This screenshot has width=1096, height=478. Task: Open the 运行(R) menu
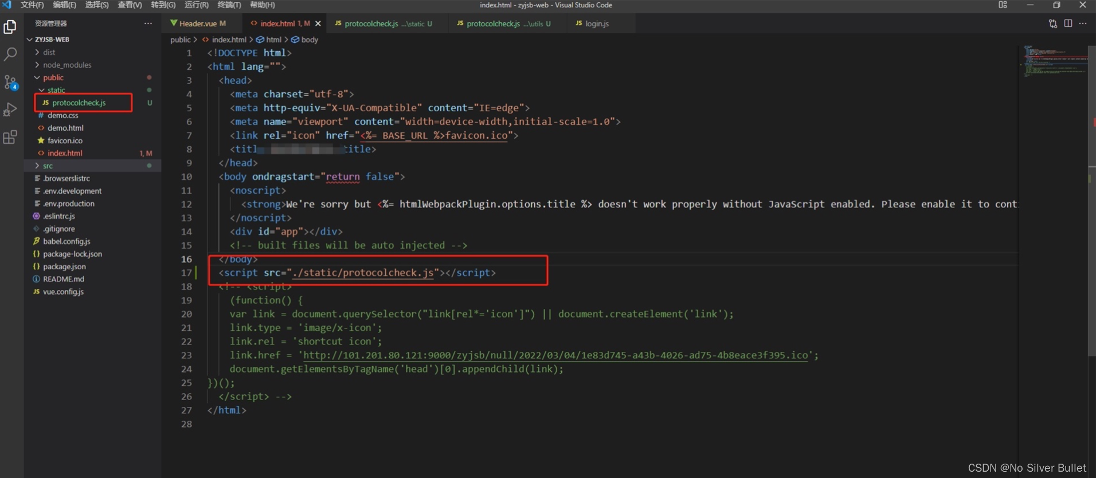point(197,5)
